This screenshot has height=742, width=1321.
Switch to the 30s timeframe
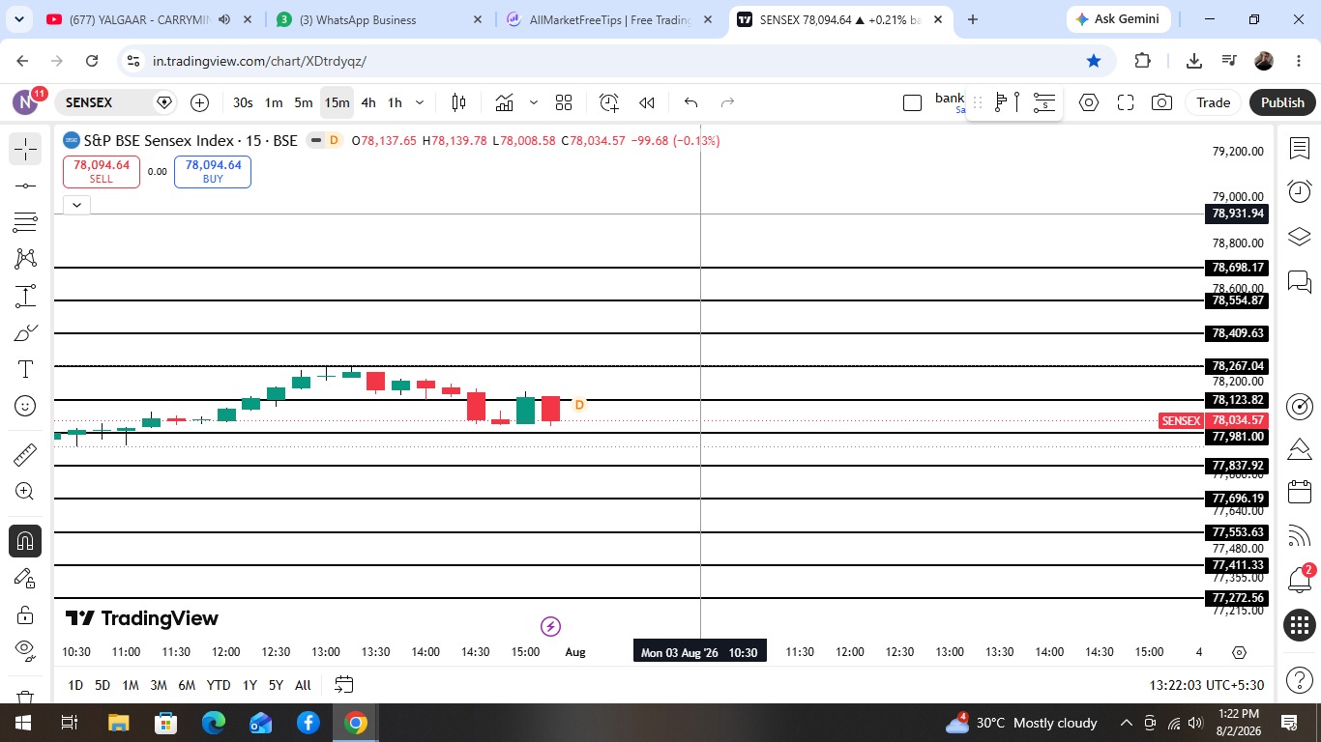coord(243,102)
